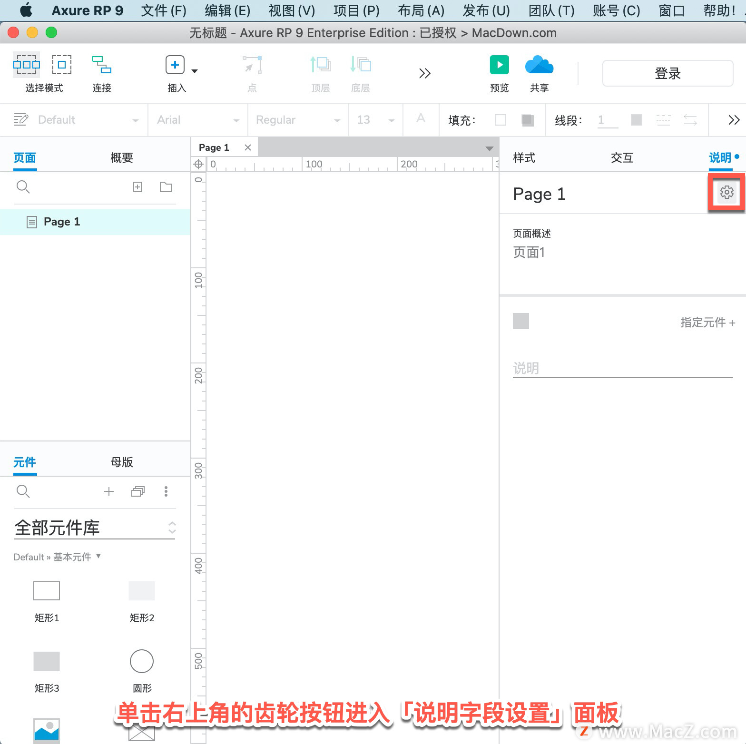
Task: Expand more main toolbar items
Action: click(425, 73)
